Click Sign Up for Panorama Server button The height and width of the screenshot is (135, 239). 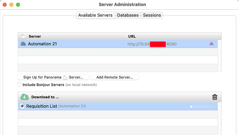point(53,77)
